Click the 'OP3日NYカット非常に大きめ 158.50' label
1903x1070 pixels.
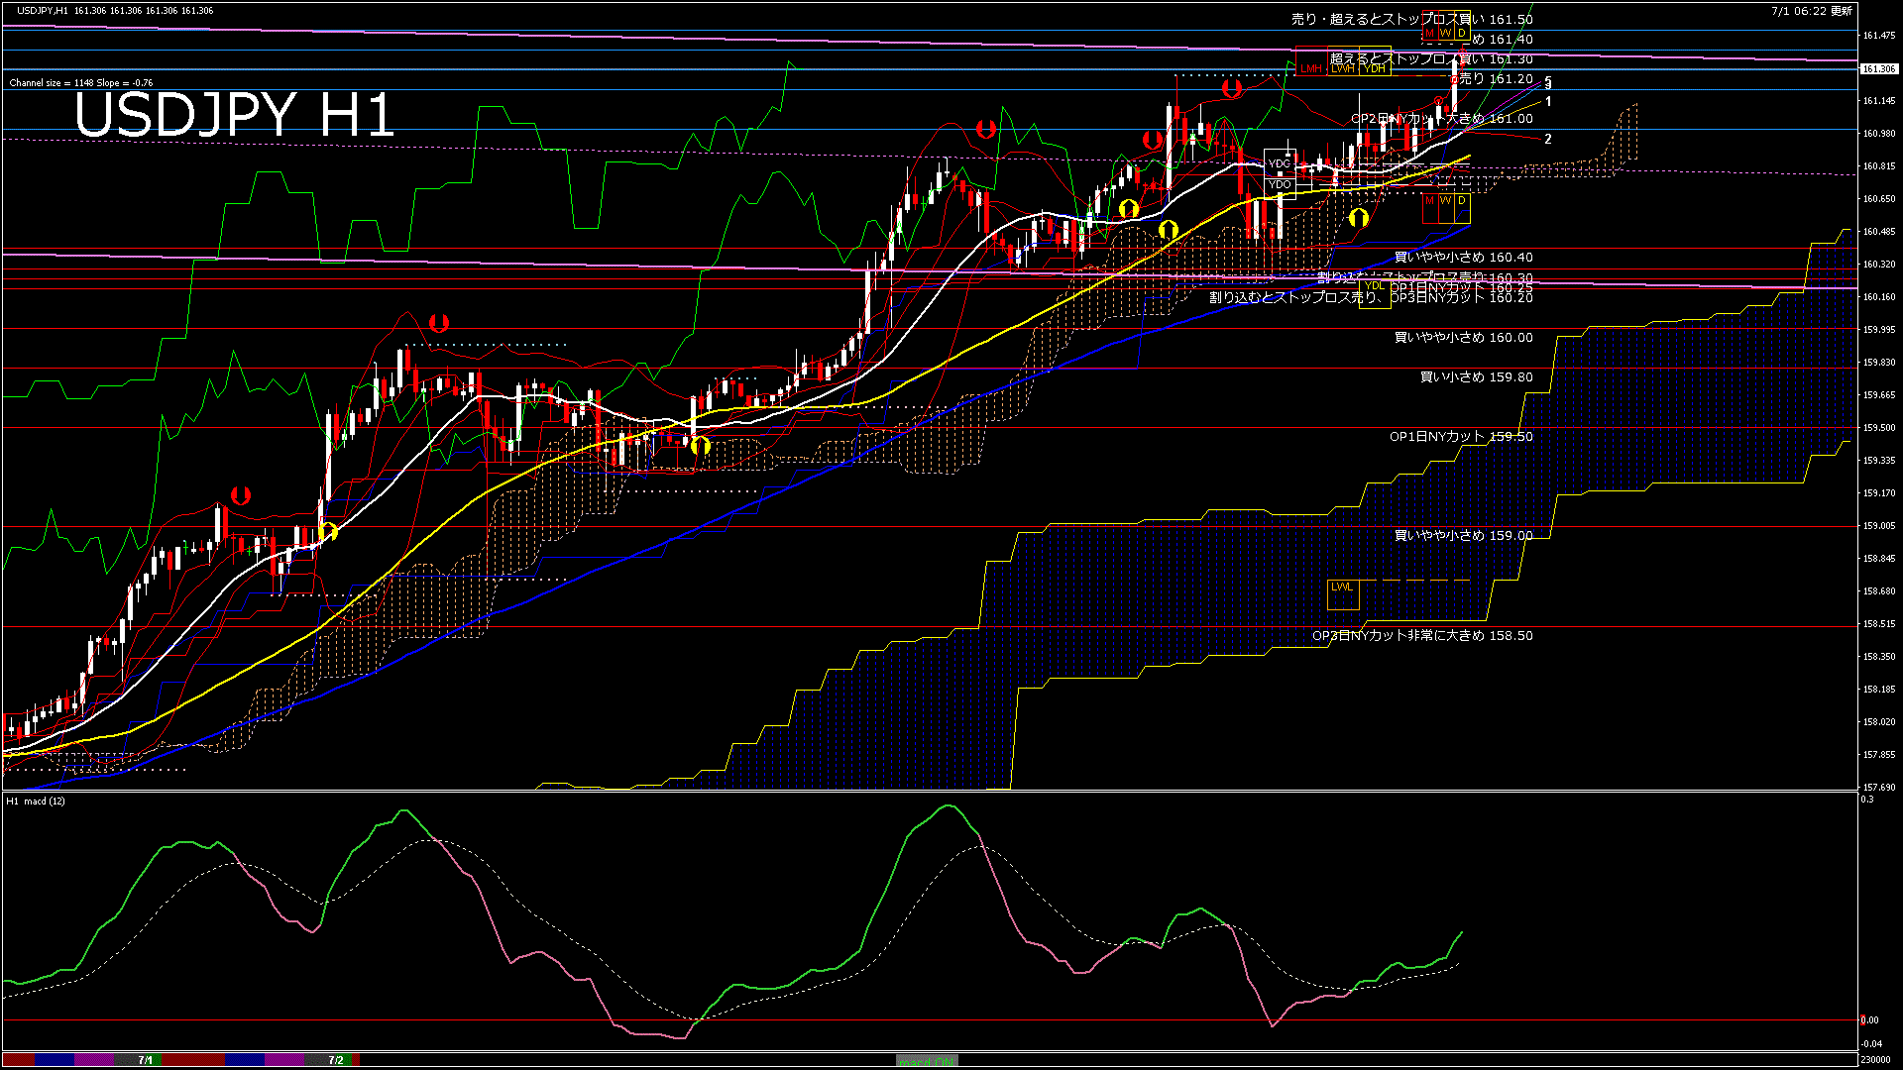click(1422, 636)
